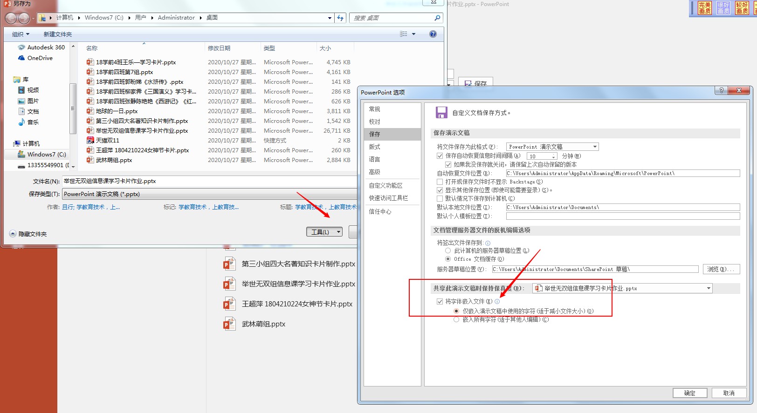Screen dimensions: 757x413
Task: Click the change view icon in Save As toolbar
Action: (404, 34)
